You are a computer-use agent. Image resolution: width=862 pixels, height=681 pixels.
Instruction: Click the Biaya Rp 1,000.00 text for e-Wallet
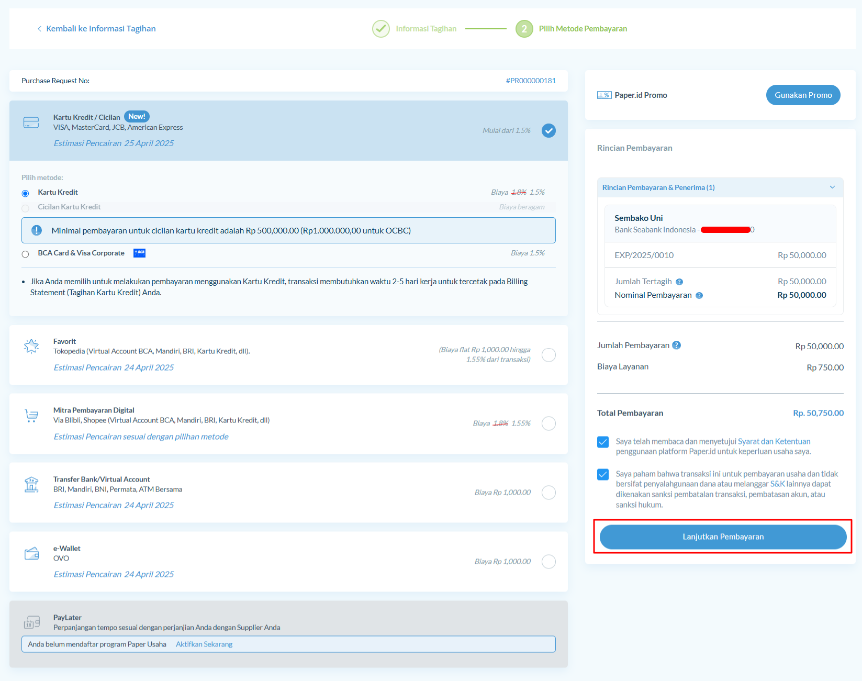click(502, 562)
